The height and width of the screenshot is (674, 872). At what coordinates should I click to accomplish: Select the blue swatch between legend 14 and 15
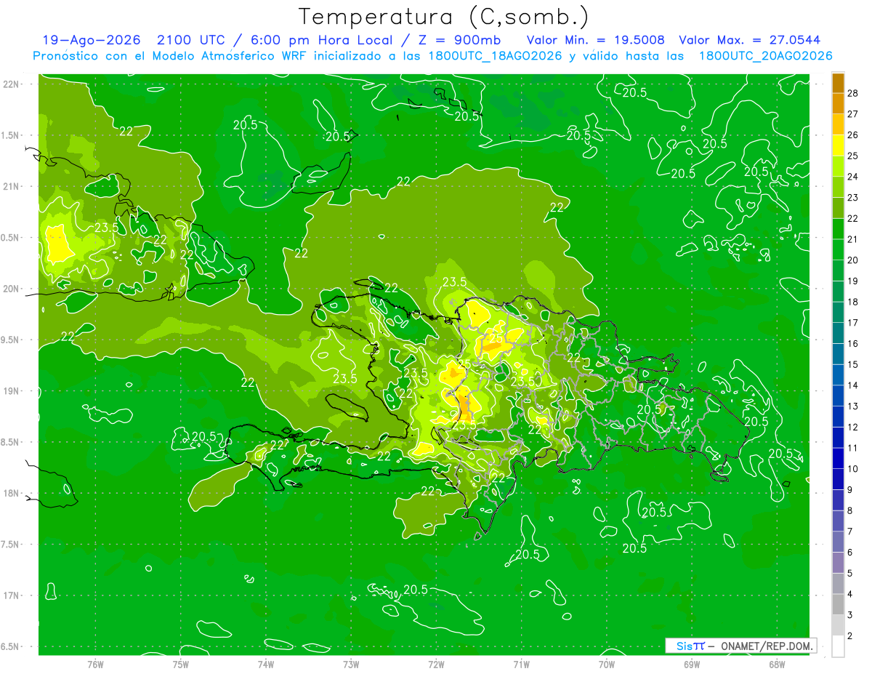[x=838, y=375]
